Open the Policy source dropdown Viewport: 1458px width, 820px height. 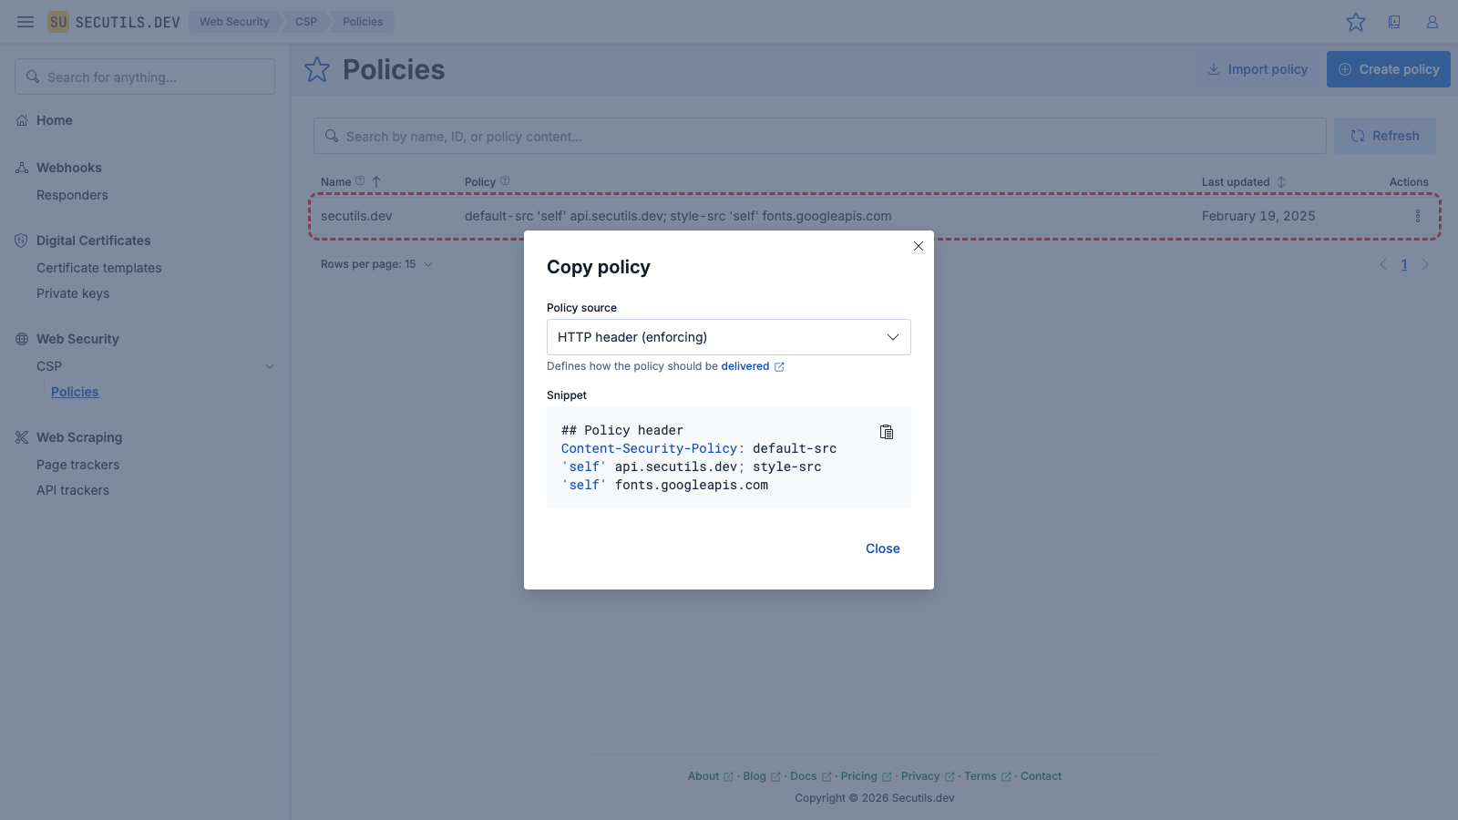[x=728, y=337]
